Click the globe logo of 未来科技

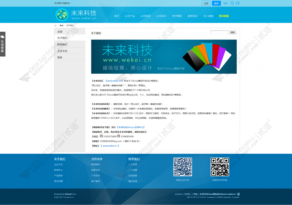[x=62, y=15]
